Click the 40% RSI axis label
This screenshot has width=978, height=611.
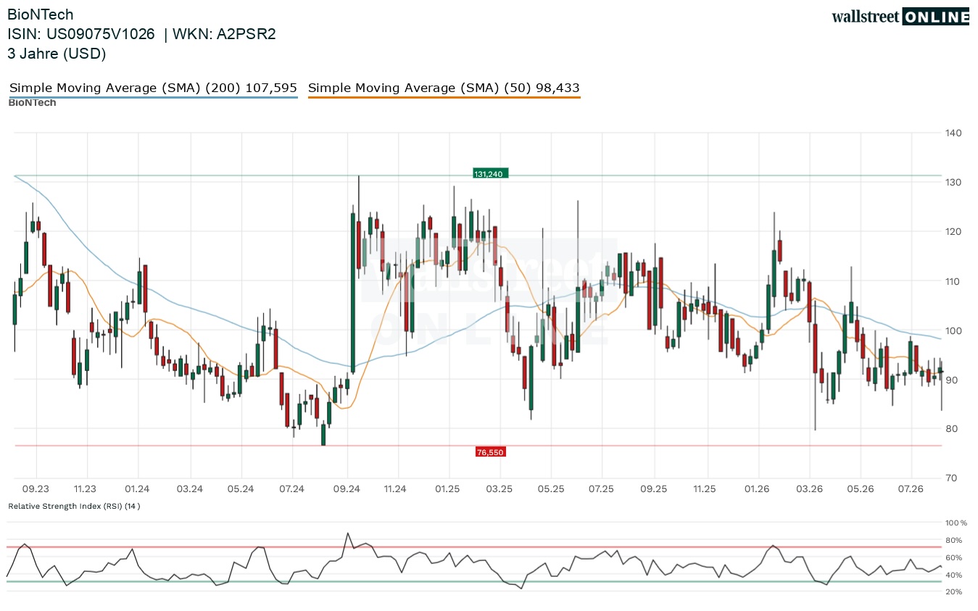click(954, 575)
